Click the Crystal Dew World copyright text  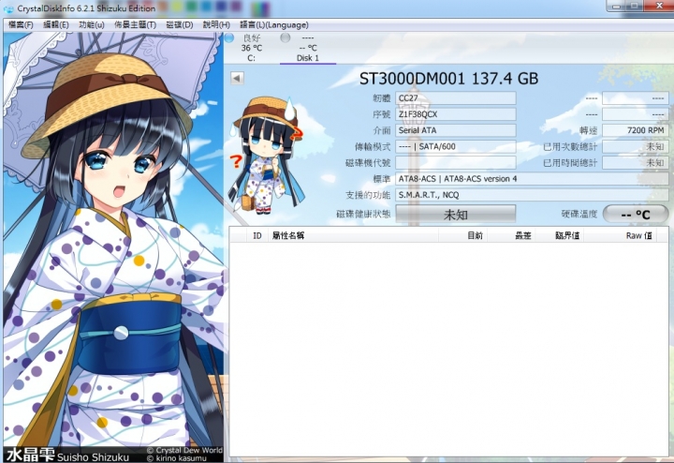click(184, 450)
